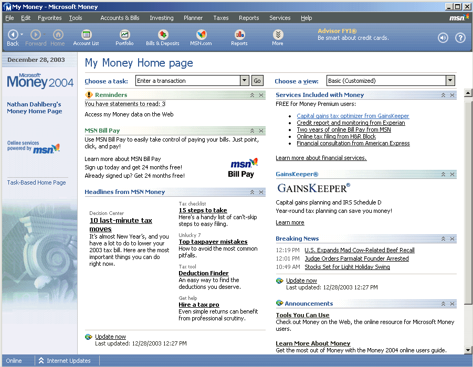Viewport: 473px width, 367px height.
Task: Collapse the Reminders section
Action: [x=253, y=95]
